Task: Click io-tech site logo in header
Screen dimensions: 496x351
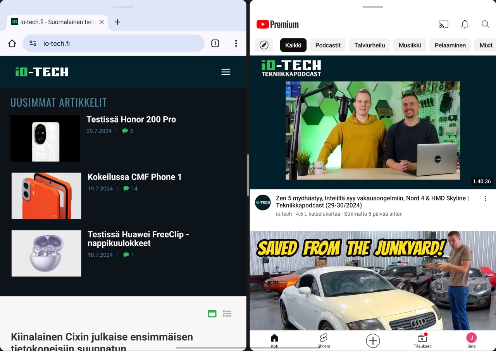Action: click(41, 72)
